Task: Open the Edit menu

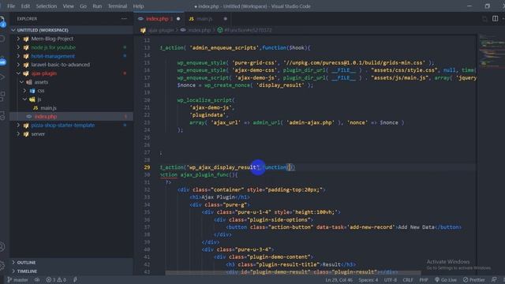Action: pos(25,6)
